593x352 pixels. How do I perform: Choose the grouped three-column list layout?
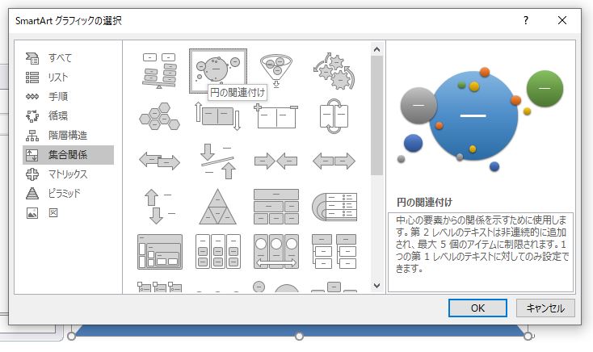point(218,252)
